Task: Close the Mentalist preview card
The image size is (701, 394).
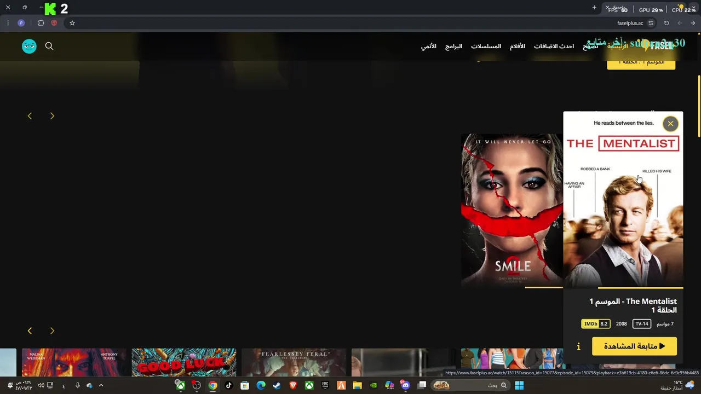Action: tap(670, 124)
